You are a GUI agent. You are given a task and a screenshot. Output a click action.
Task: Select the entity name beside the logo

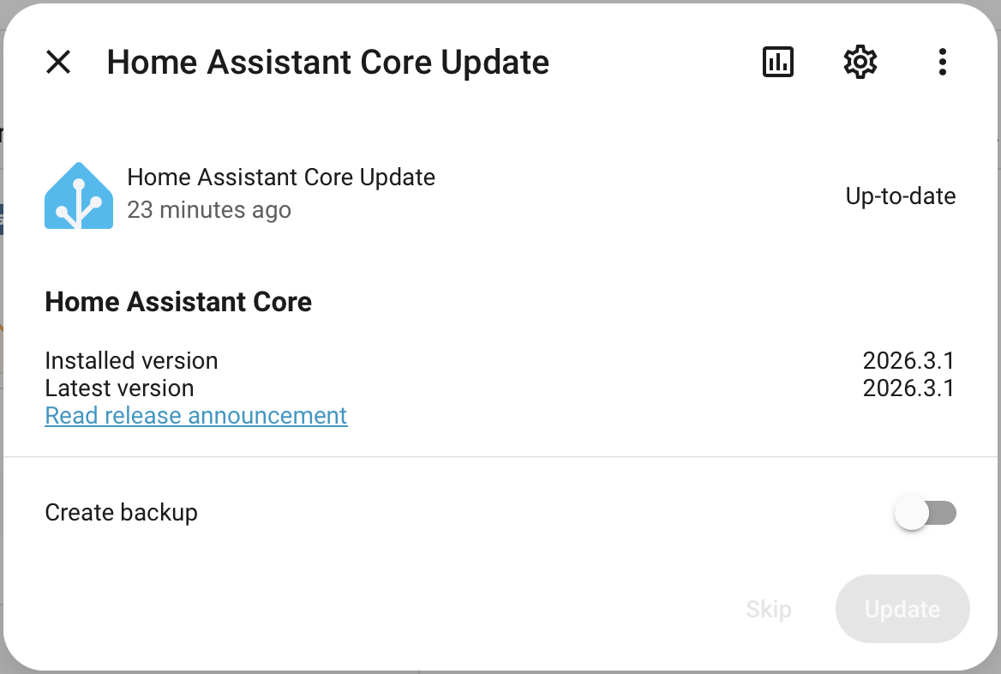(281, 177)
